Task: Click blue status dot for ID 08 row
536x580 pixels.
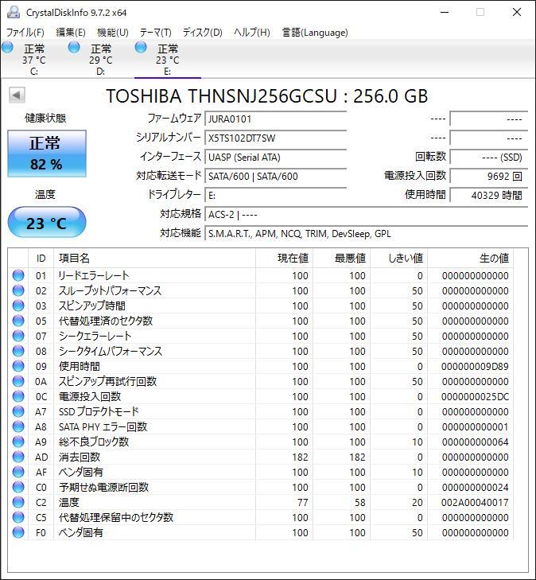Action: point(18,351)
